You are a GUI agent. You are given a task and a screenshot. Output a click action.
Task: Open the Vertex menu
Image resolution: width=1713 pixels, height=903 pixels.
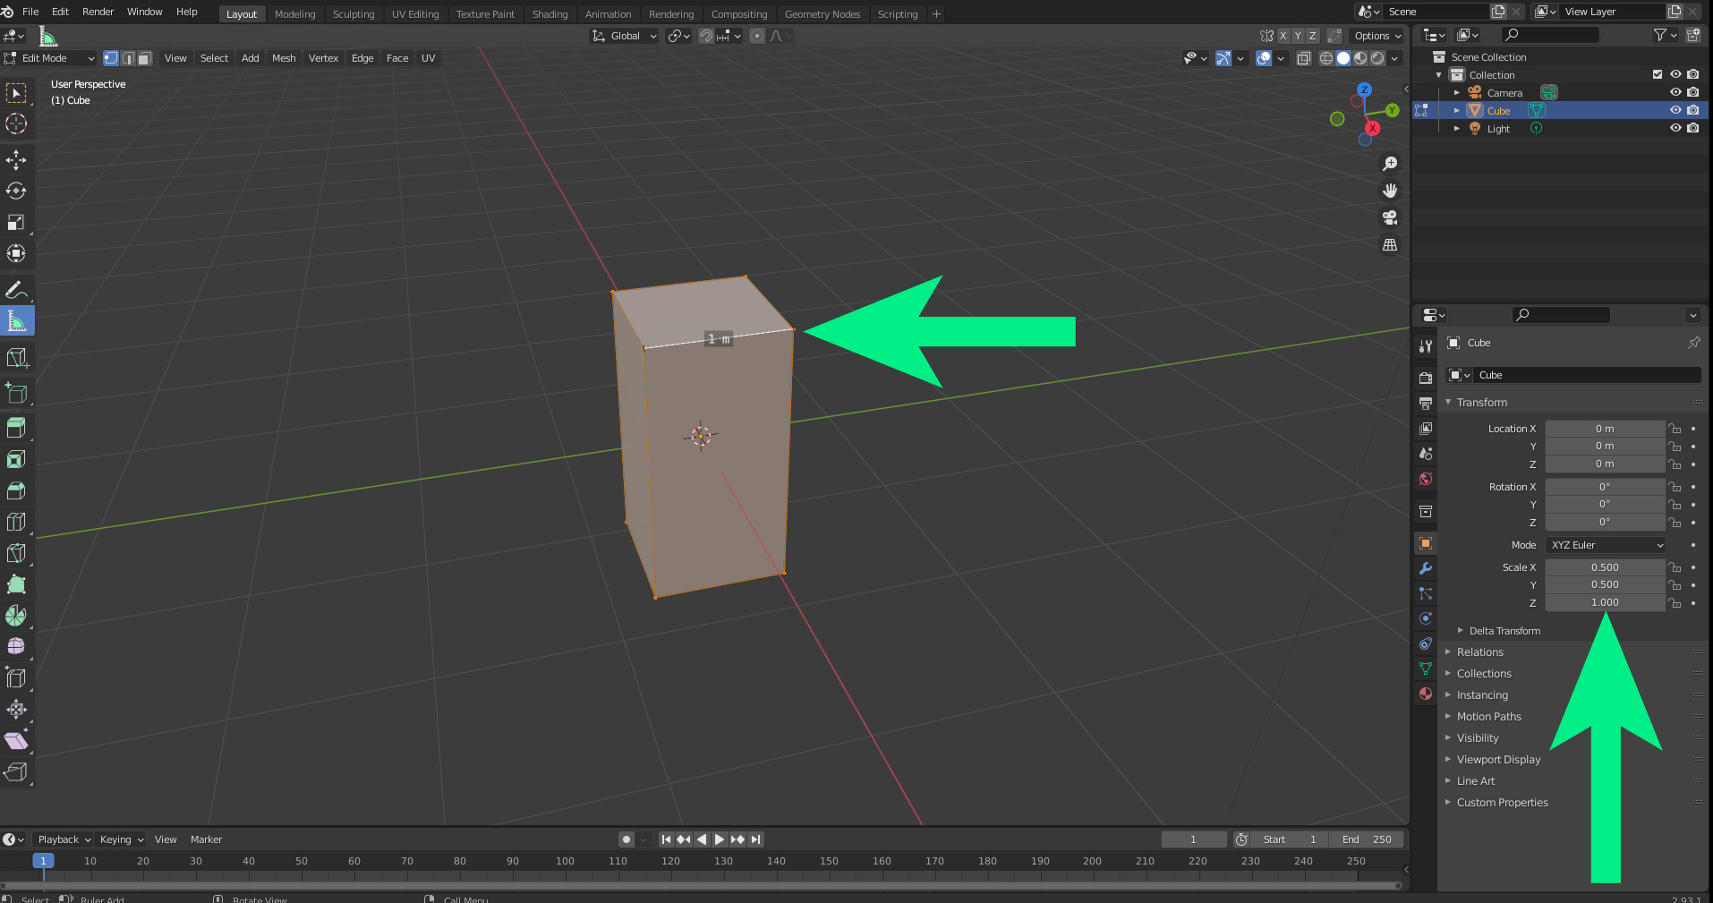[x=323, y=58]
